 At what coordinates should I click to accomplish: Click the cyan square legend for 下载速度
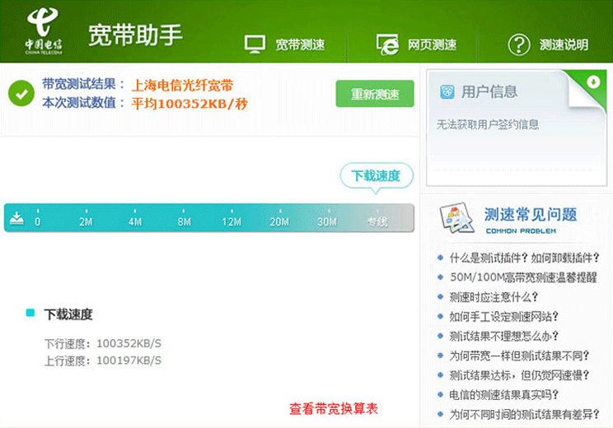click(x=30, y=313)
